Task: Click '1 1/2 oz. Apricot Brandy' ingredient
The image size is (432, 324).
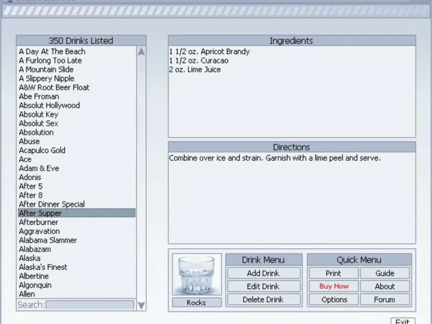Action: [210, 51]
